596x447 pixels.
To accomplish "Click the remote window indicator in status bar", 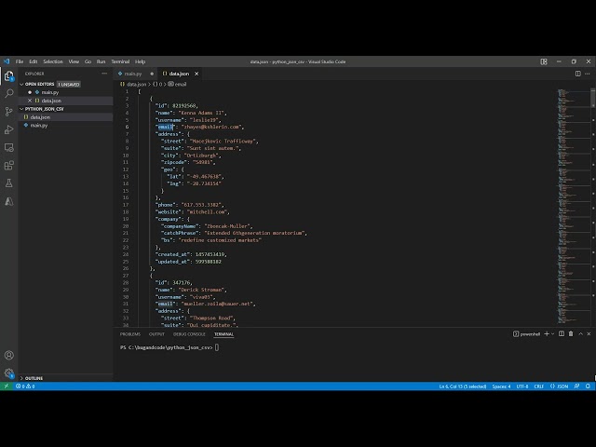I will (x=7, y=386).
